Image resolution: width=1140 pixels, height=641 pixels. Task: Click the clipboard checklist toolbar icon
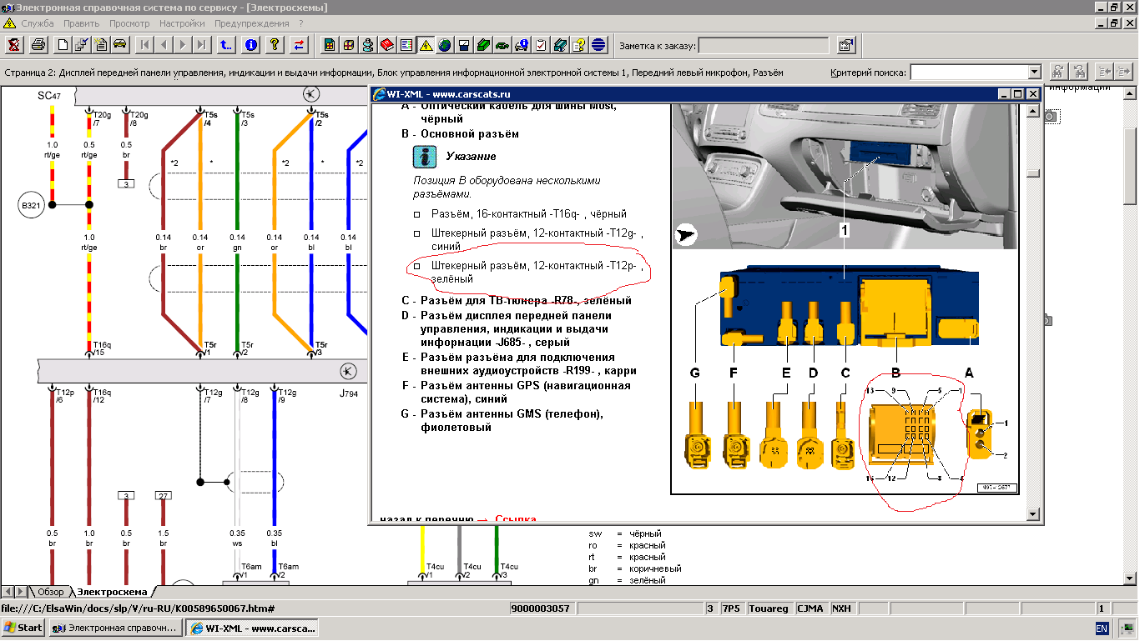coord(541,44)
